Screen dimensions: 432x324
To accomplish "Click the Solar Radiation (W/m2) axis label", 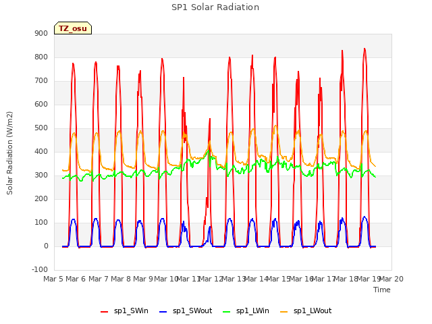I will (x=9, y=153).
